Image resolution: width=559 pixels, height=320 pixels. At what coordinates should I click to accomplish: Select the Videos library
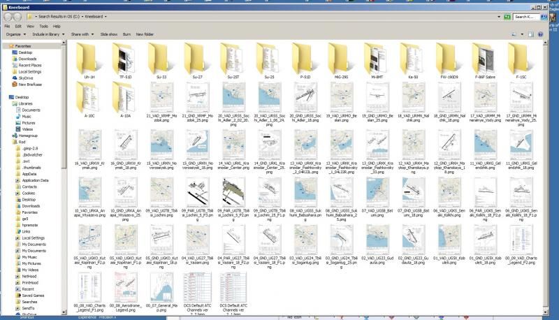(24, 129)
